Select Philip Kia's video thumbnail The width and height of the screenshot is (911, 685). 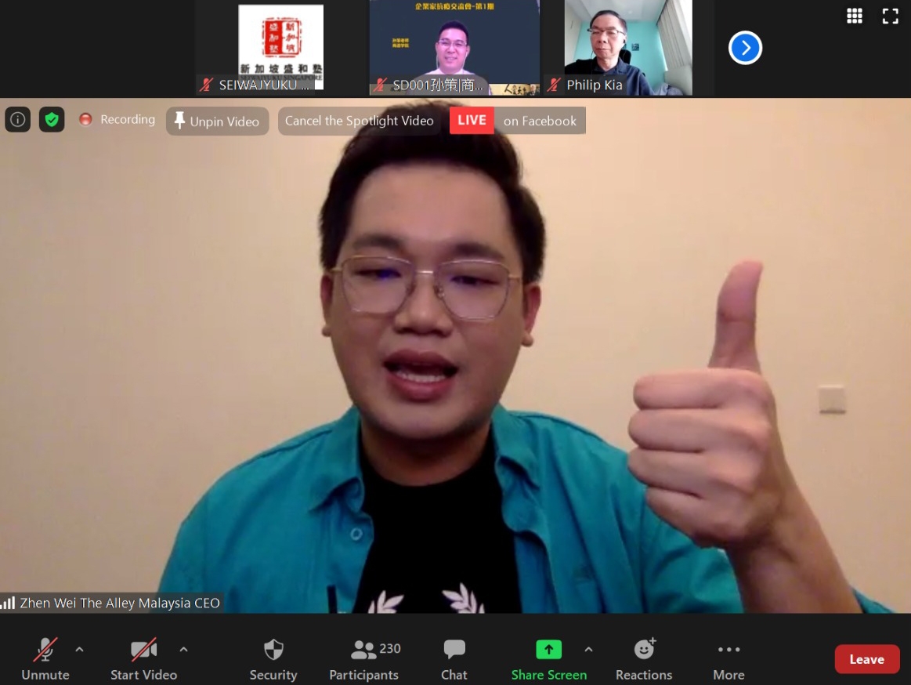(628, 47)
